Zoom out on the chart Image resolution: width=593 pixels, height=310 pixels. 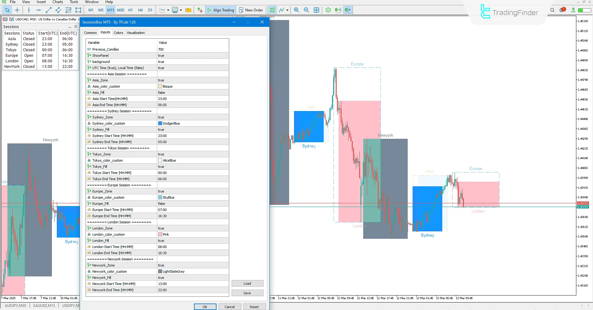[306, 10]
